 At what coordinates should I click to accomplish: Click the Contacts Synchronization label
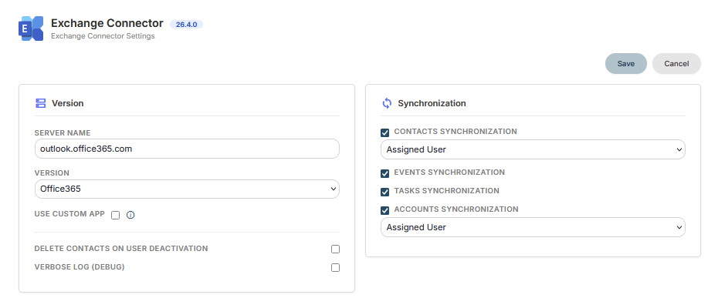point(456,132)
